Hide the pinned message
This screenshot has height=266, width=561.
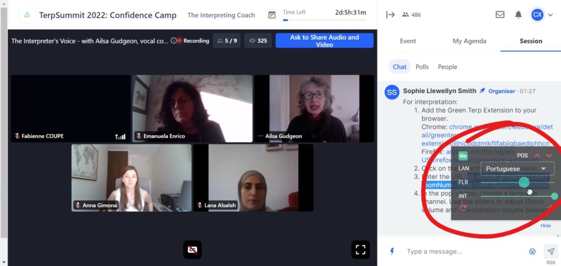(x=546, y=225)
